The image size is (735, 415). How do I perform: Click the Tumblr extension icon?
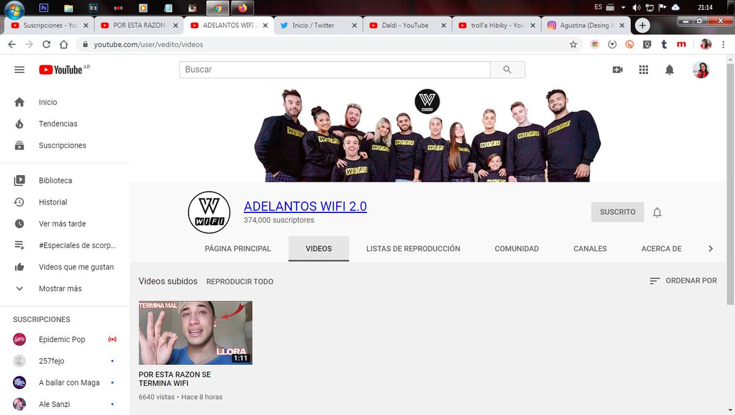click(664, 44)
